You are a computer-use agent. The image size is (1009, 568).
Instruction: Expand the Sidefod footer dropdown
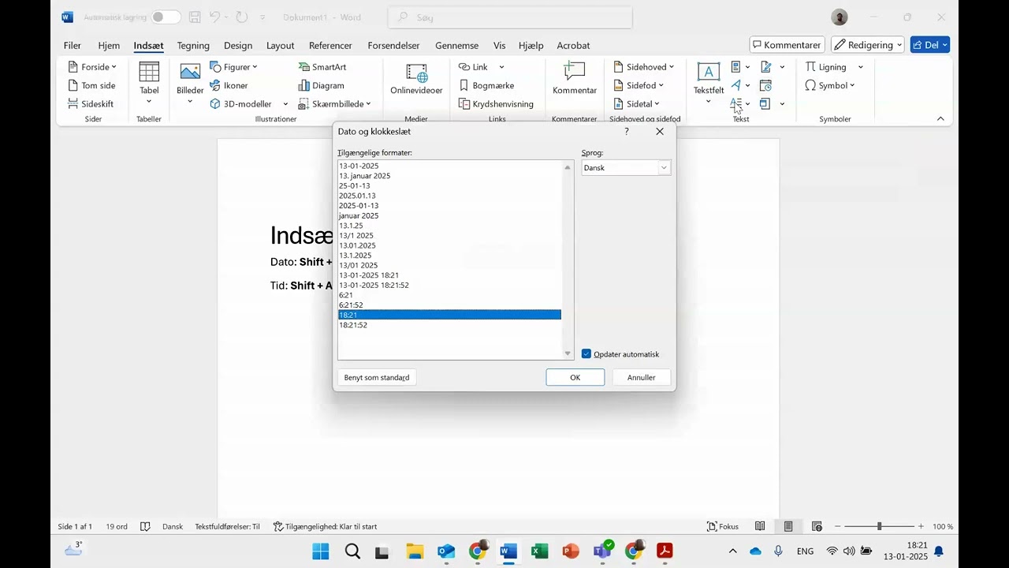click(661, 85)
